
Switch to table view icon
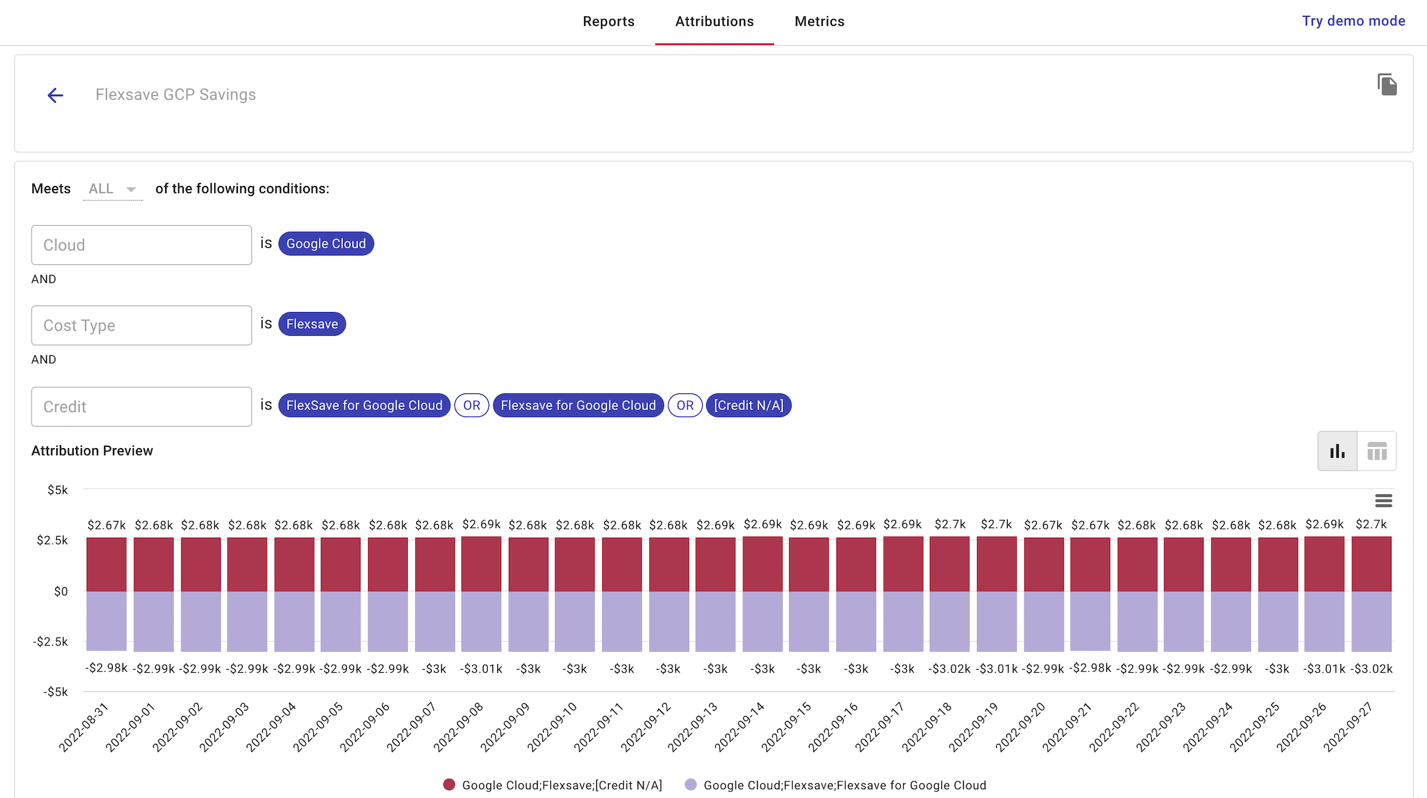[x=1376, y=451]
